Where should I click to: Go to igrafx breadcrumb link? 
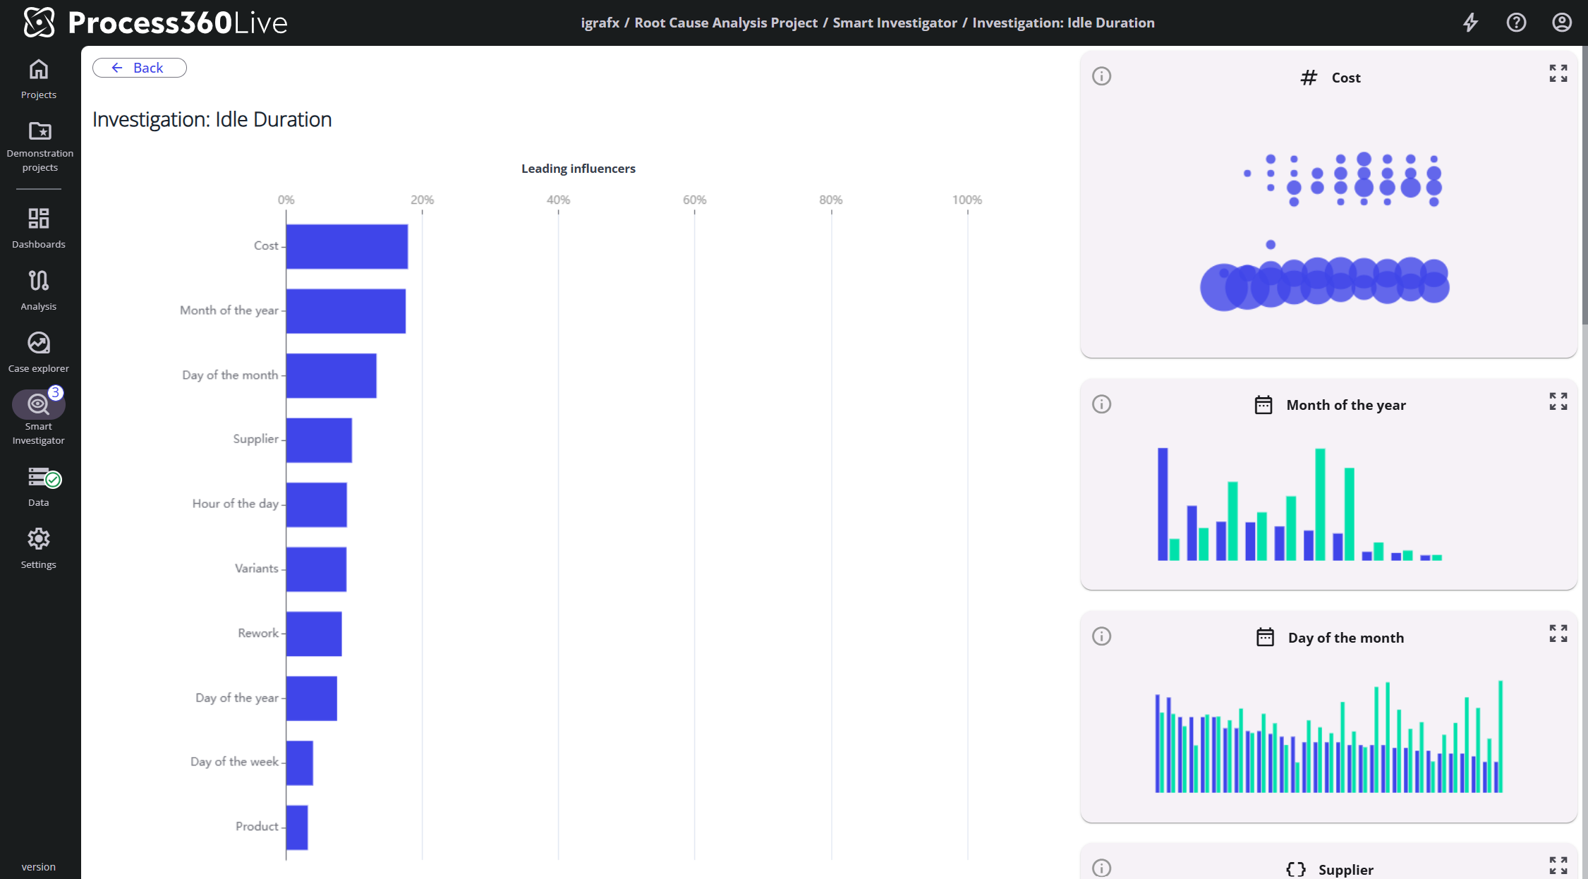click(x=600, y=23)
